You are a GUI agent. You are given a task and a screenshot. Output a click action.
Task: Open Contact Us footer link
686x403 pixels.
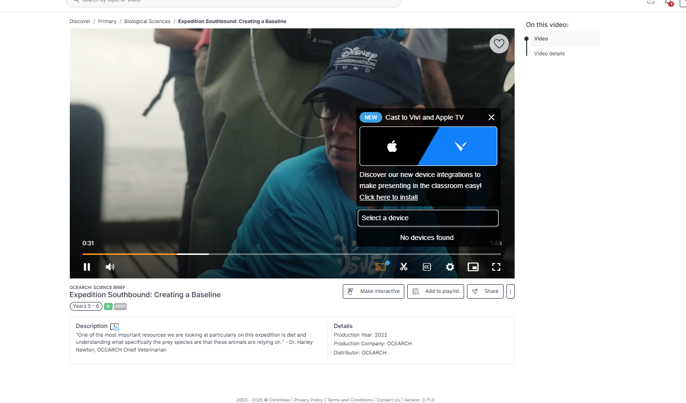click(388, 400)
